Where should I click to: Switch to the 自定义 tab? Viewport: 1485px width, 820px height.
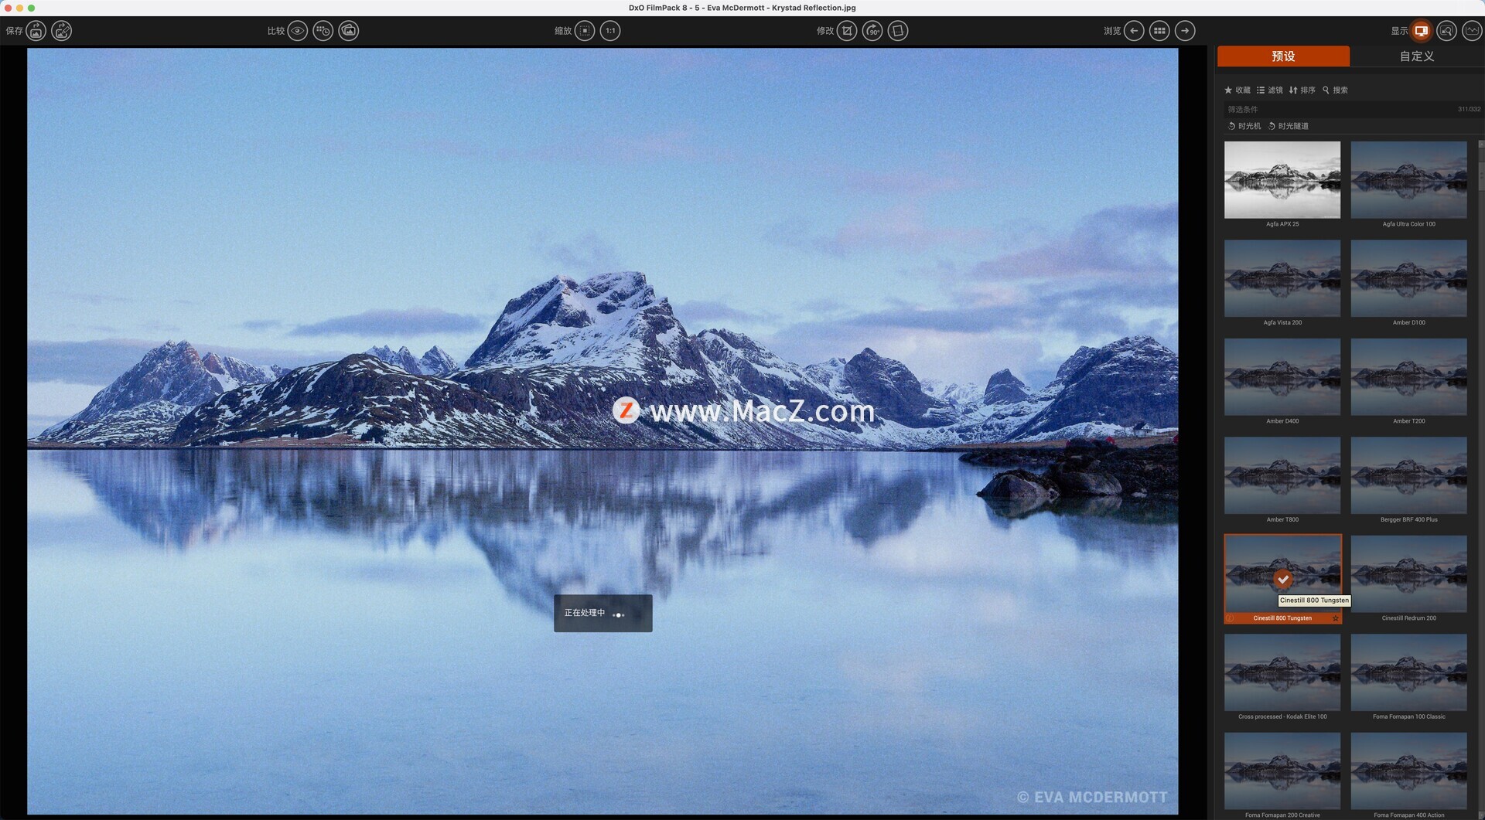pos(1417,56)
